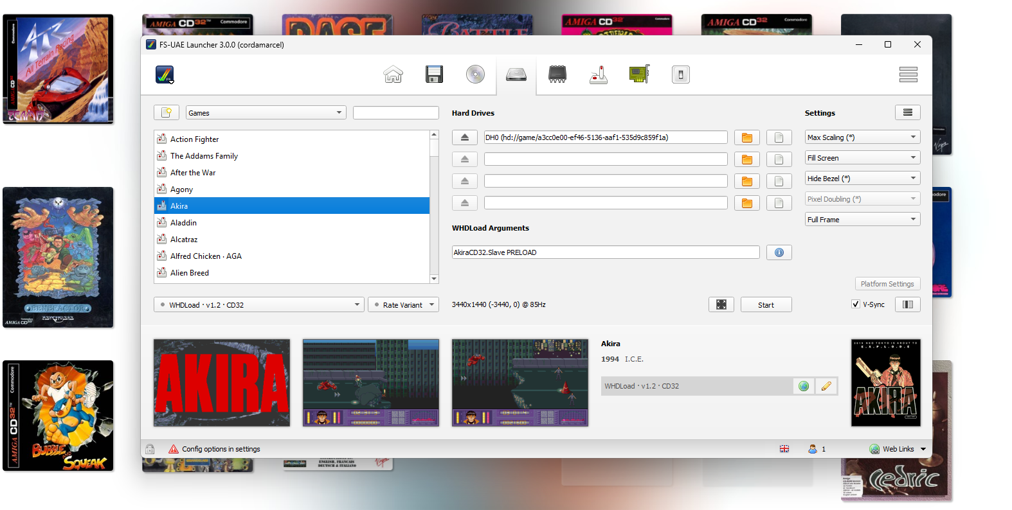Choose Agony from the game list
The image size is (1012, 510).
(291, 189)
